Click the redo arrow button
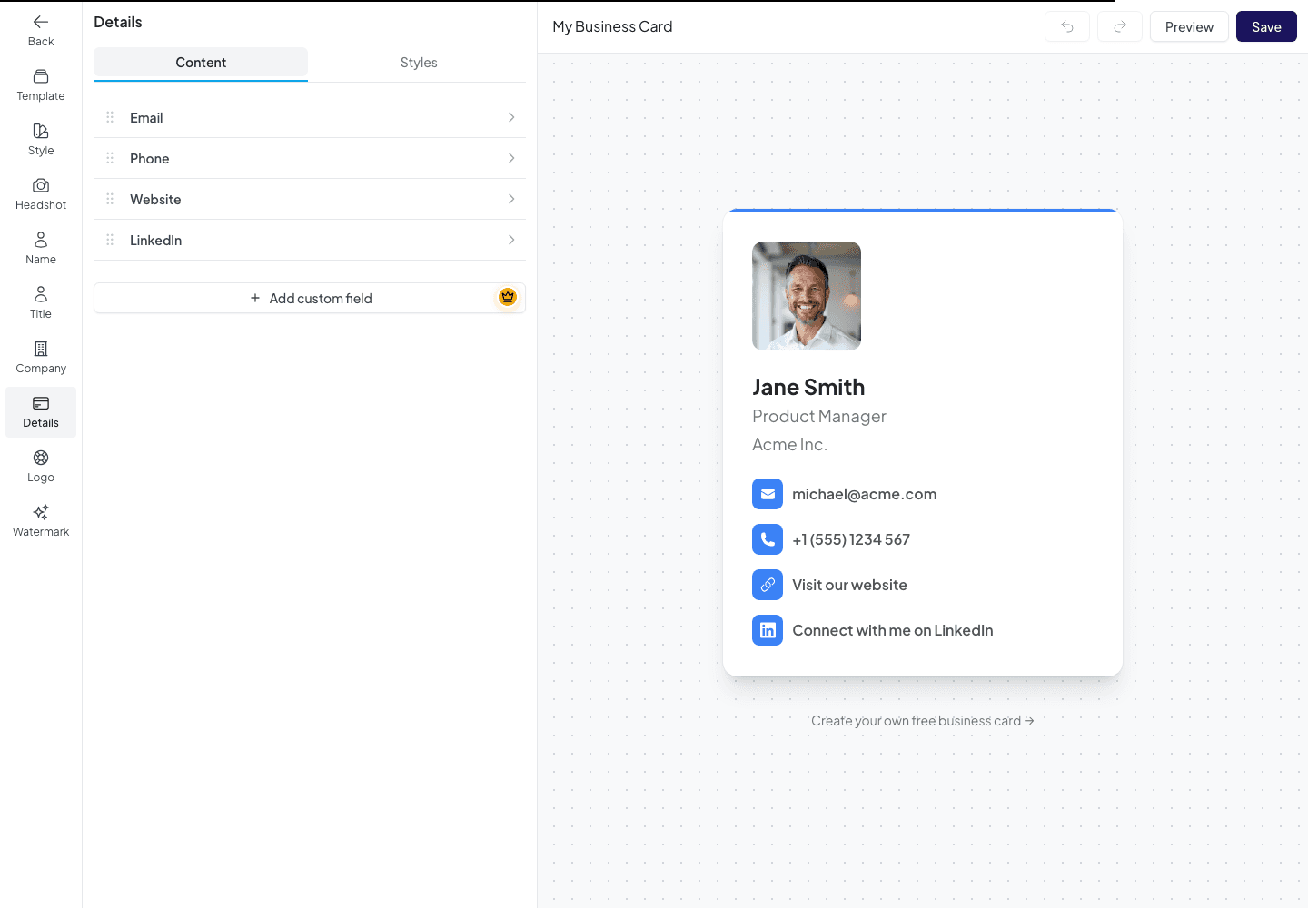Image resolution: width=1308 pixels, height=908 pixels. click(1120, 27)
